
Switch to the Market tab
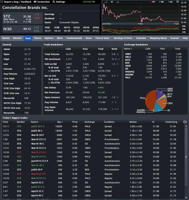6,38
